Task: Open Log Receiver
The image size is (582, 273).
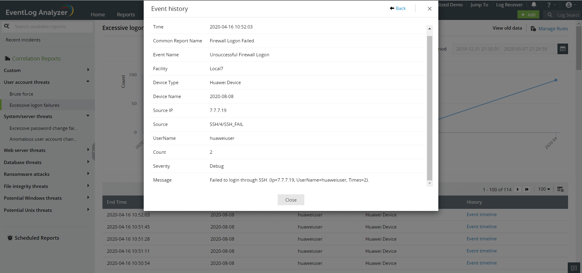Action: [x=509, y=5]
